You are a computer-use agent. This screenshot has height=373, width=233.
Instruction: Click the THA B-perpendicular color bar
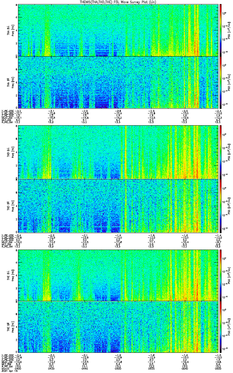point(220,30)
